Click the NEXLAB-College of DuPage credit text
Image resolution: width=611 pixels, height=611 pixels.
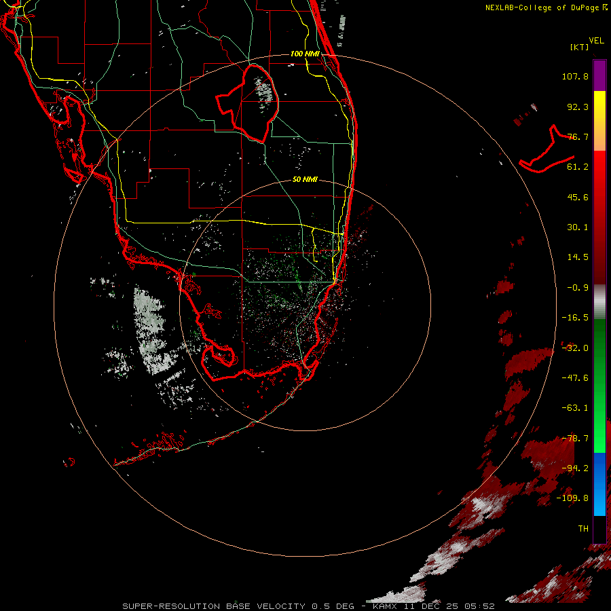[x=542, y=7]
